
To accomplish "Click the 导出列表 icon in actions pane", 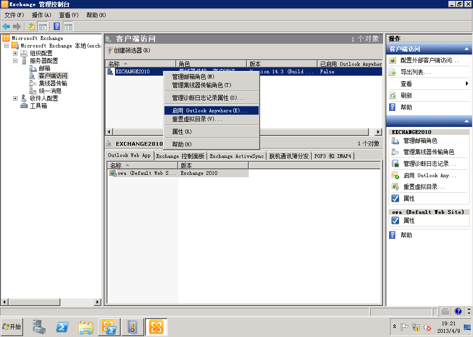I will click(392, 72).
